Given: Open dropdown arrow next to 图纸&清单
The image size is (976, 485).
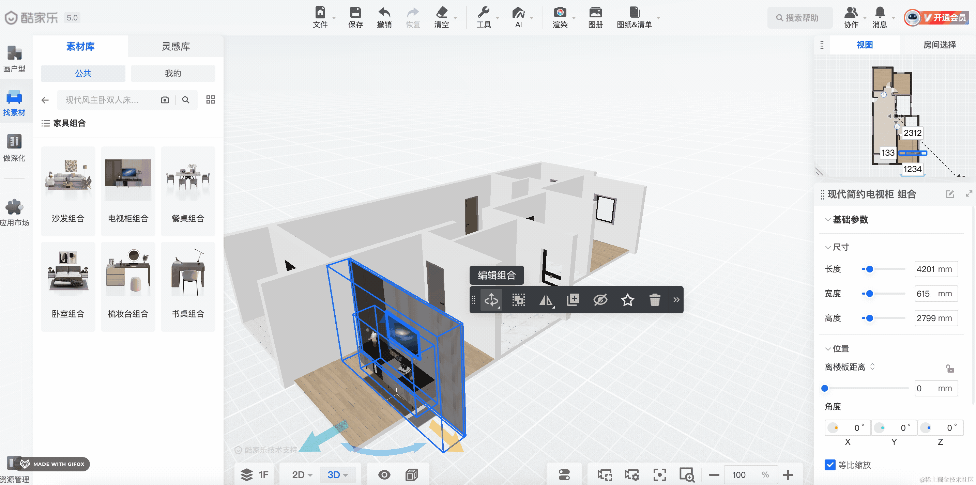Looking at the screenshot, I should coord(658,18).
